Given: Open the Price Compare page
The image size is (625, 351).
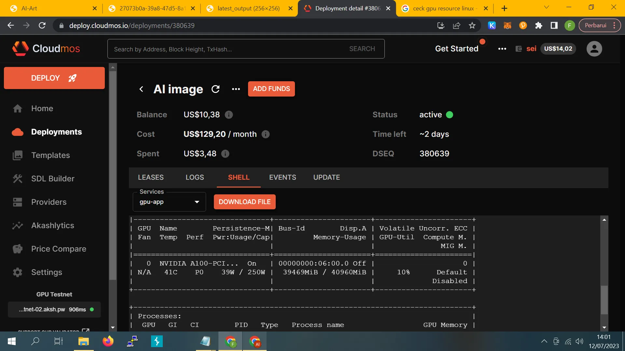Looking at the screenshot, I should (x=59, y=249).
